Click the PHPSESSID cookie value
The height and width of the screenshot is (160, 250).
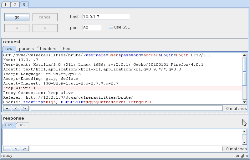click(118, 102)
